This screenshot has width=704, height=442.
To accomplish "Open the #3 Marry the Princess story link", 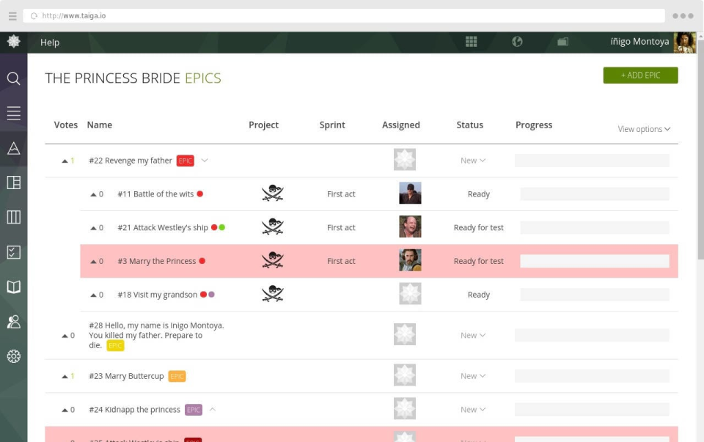I will [157, 261].
